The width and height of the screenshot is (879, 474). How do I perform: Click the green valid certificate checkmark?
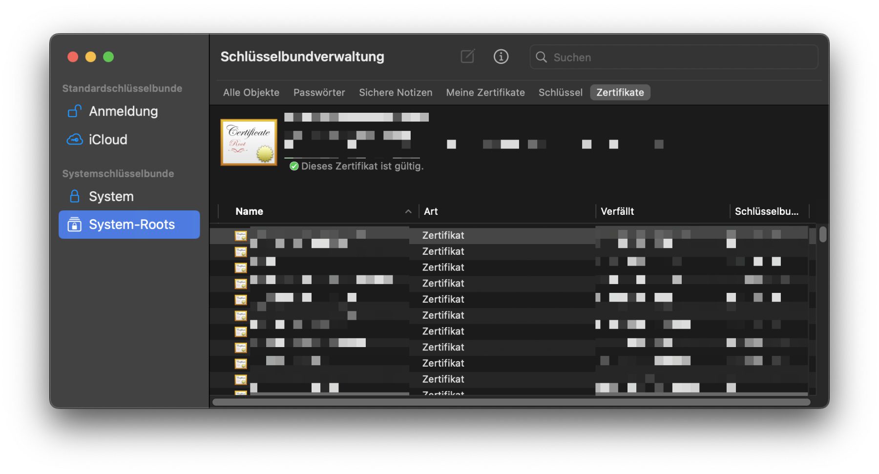tap(294, 166)
